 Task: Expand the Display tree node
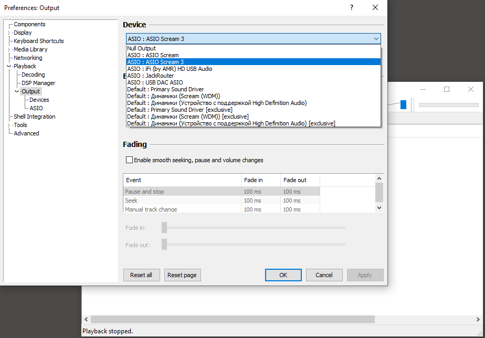coord(9,33)
